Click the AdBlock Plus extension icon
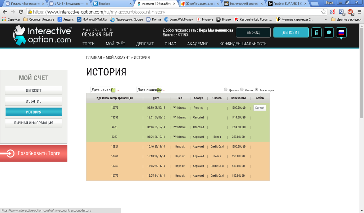The width and height of the screenshot is (364, 213). (x=350, y=12)
